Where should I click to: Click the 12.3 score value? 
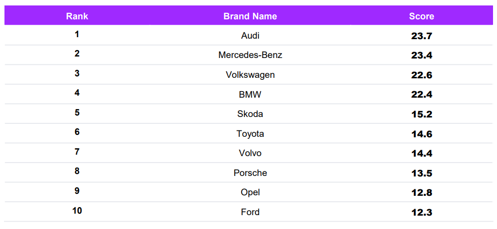coord(421,213)
